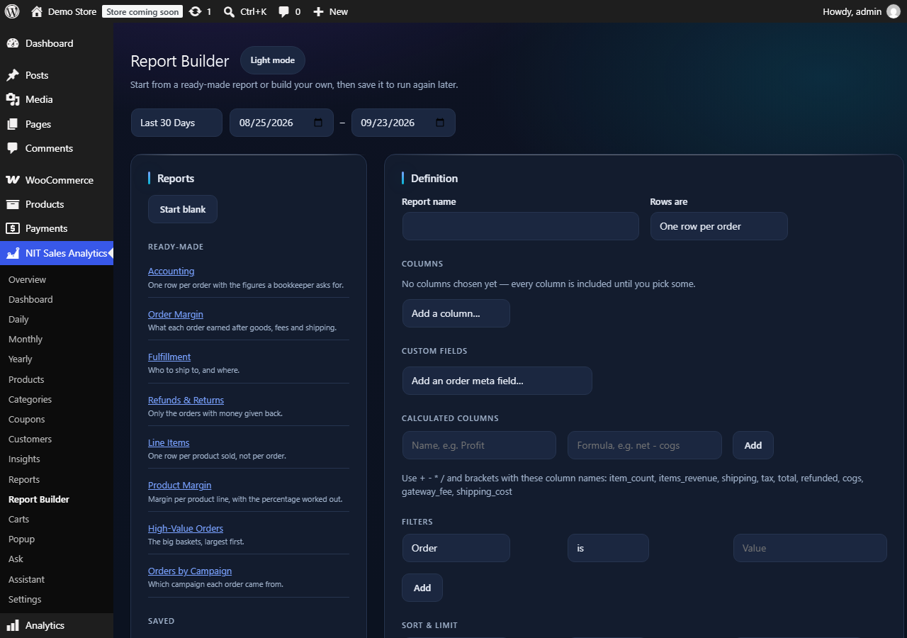Open calendar picker for start date 08/25/2026
This screenshot has height=638, width=907.
(x=318, y=123)
